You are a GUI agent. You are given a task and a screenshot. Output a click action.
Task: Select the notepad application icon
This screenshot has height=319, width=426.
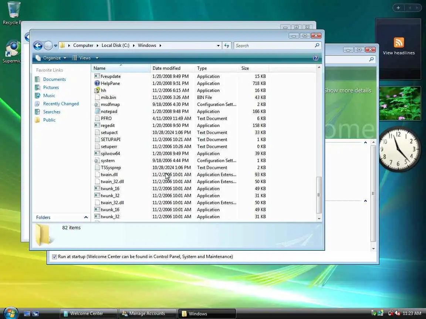97,112
